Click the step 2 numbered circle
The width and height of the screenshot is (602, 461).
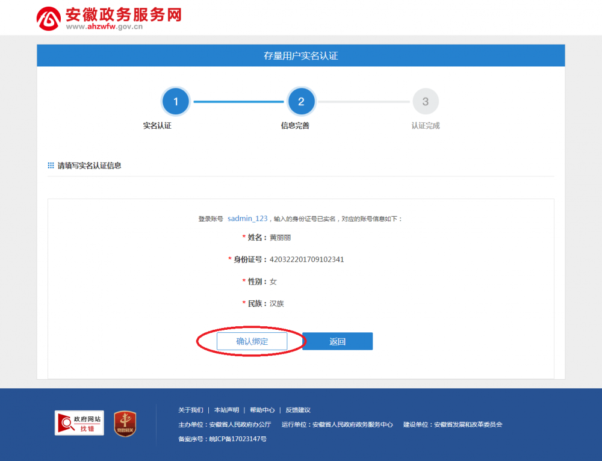click(301, 102)
